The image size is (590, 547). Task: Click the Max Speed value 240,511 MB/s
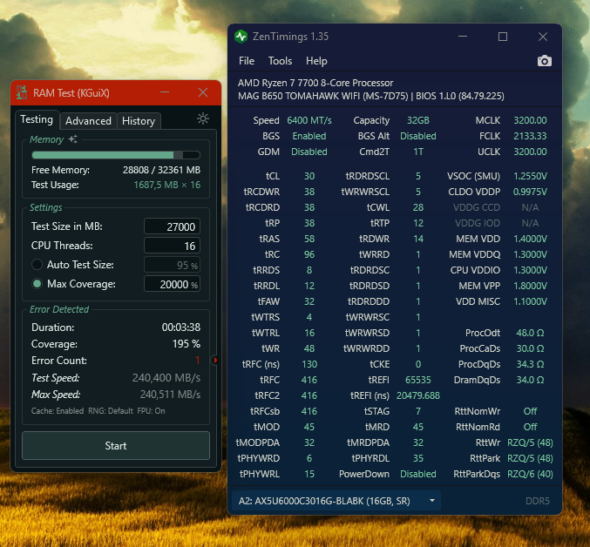click(171, 395)
